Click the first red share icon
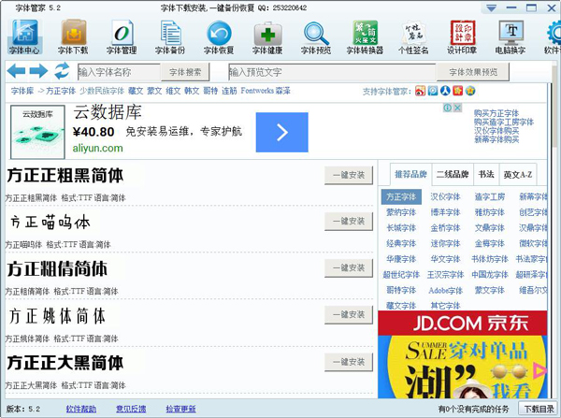 421,91
